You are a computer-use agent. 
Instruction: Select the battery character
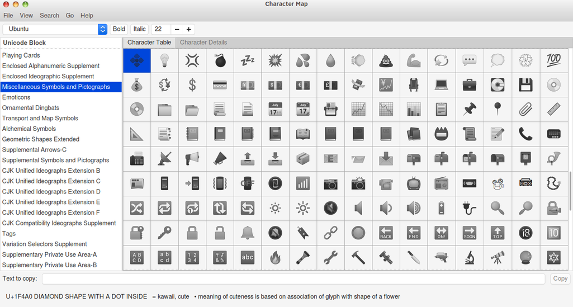tap(442, 209)
